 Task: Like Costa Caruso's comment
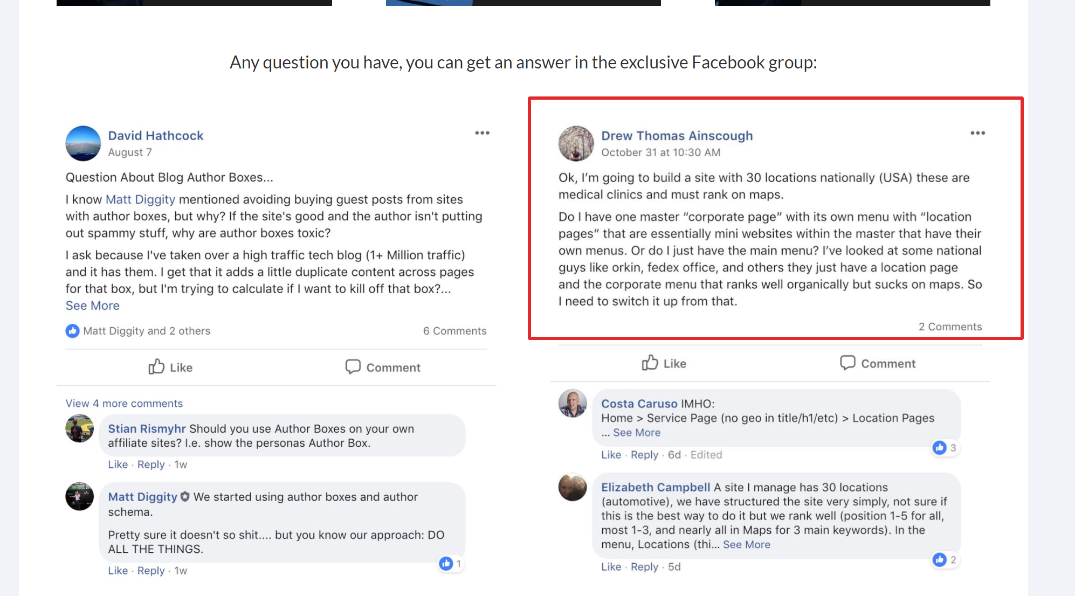[x=611, y=454]
